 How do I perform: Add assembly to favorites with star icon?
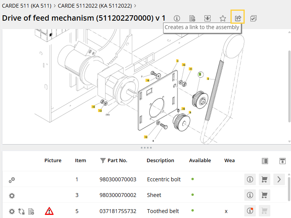(x=222, y=18)
